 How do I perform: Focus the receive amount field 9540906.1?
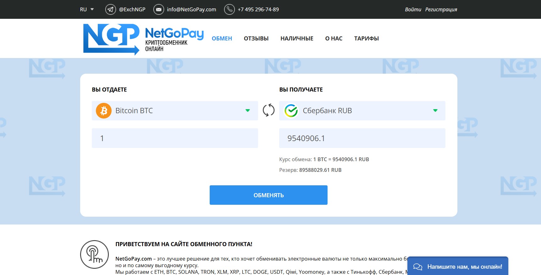(362, 138)
